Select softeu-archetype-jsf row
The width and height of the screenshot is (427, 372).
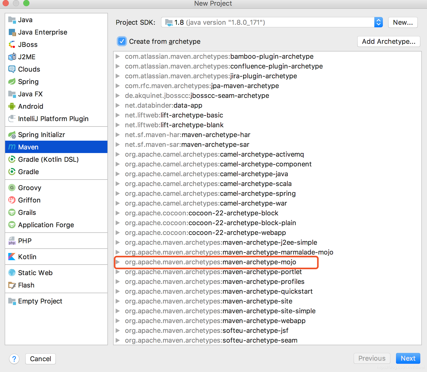[x=267, y=331]
